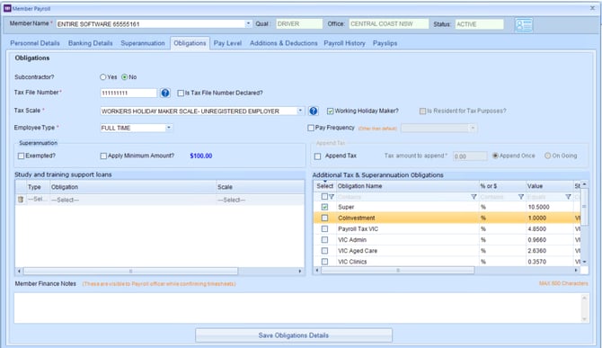Open the Payroll History tab
This screenshot has width=602, height=348.
pos(345,43)
